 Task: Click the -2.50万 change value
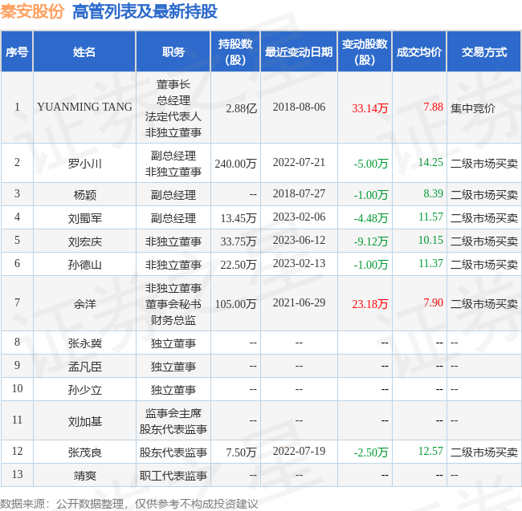point(371,452)
